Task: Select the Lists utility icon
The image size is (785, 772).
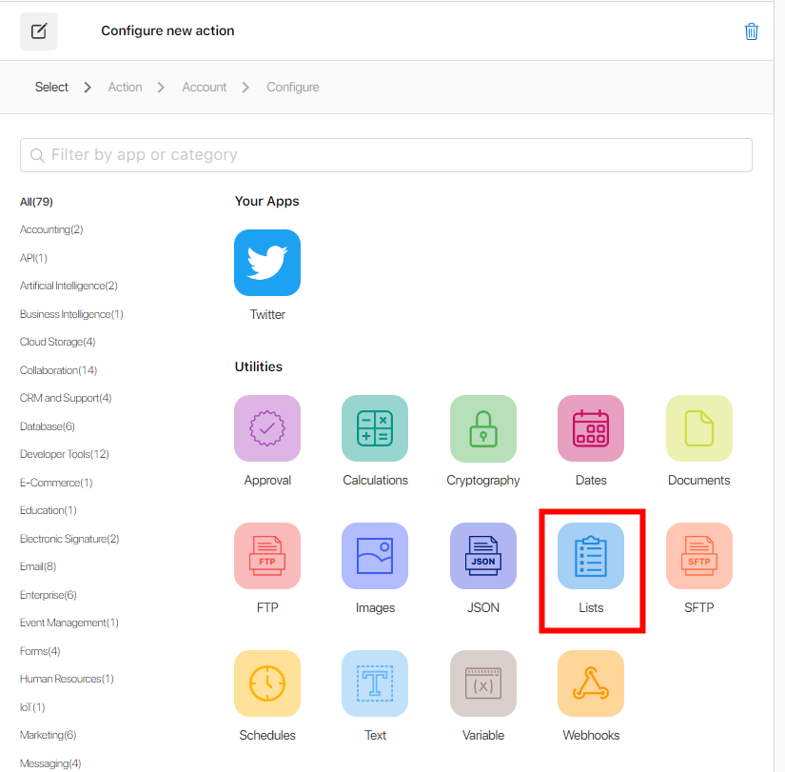Action: [591, 556]
